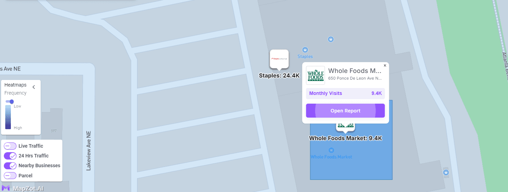This screenshot has width=508, height=192.
Task: Turn off Nearby Businesses toggle
Action: (x=10, y=165)
